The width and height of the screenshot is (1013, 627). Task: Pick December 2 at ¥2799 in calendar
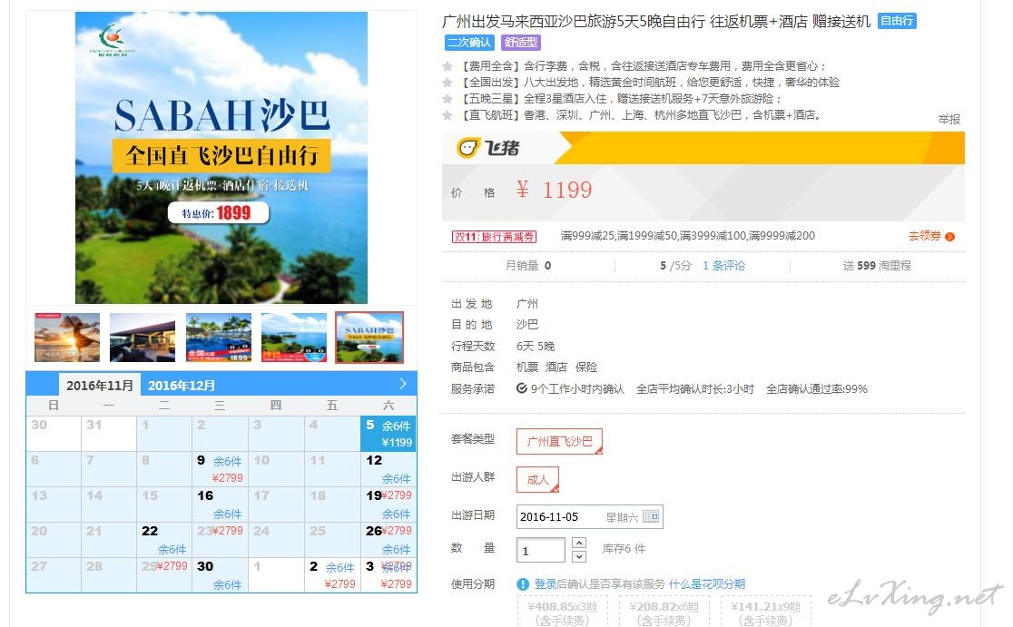[332, 575]
